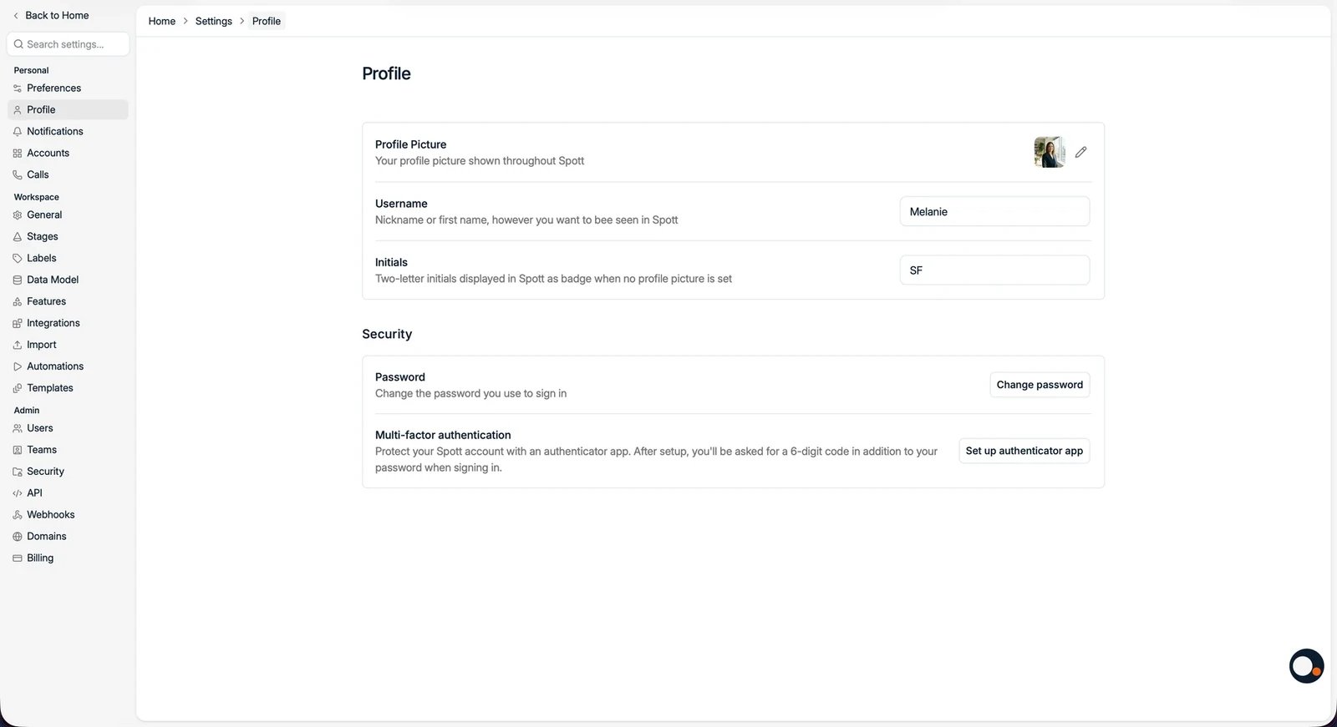Select Integrations in the sidebar
The height and width of the screenshot is (727, 1337).
click(68, 324)
